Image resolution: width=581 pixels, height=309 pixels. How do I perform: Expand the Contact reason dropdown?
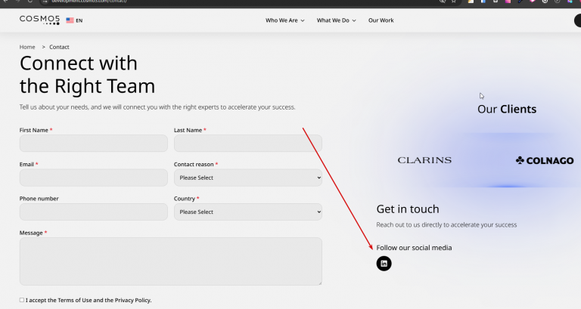point(248,178)
